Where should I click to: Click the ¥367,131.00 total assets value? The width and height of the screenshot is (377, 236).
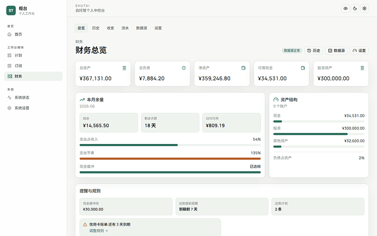(x=96, y=78)
